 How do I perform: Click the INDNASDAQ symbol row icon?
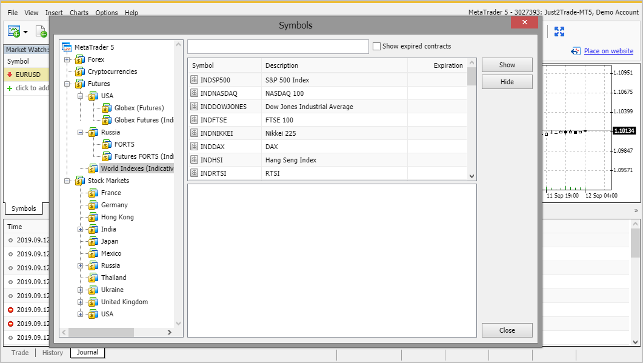195,93
